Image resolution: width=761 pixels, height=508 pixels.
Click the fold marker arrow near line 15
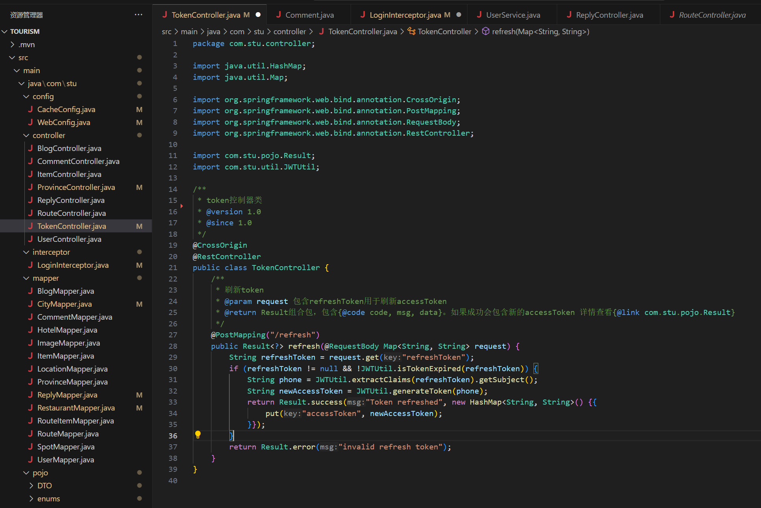coord(181,206)
